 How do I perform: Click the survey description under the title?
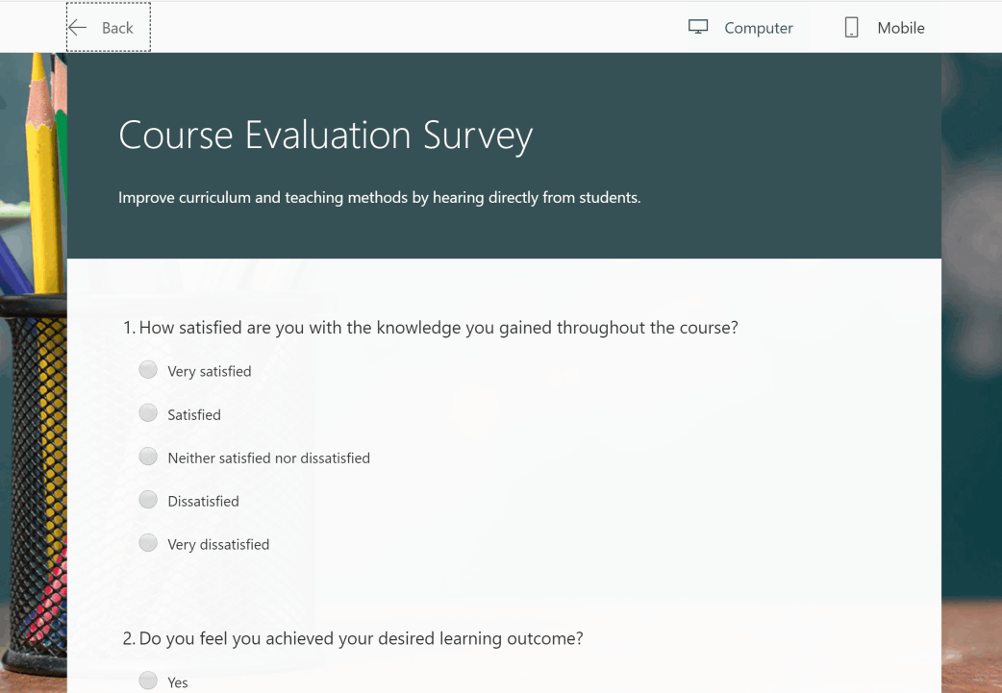click(x=379, y=198)
